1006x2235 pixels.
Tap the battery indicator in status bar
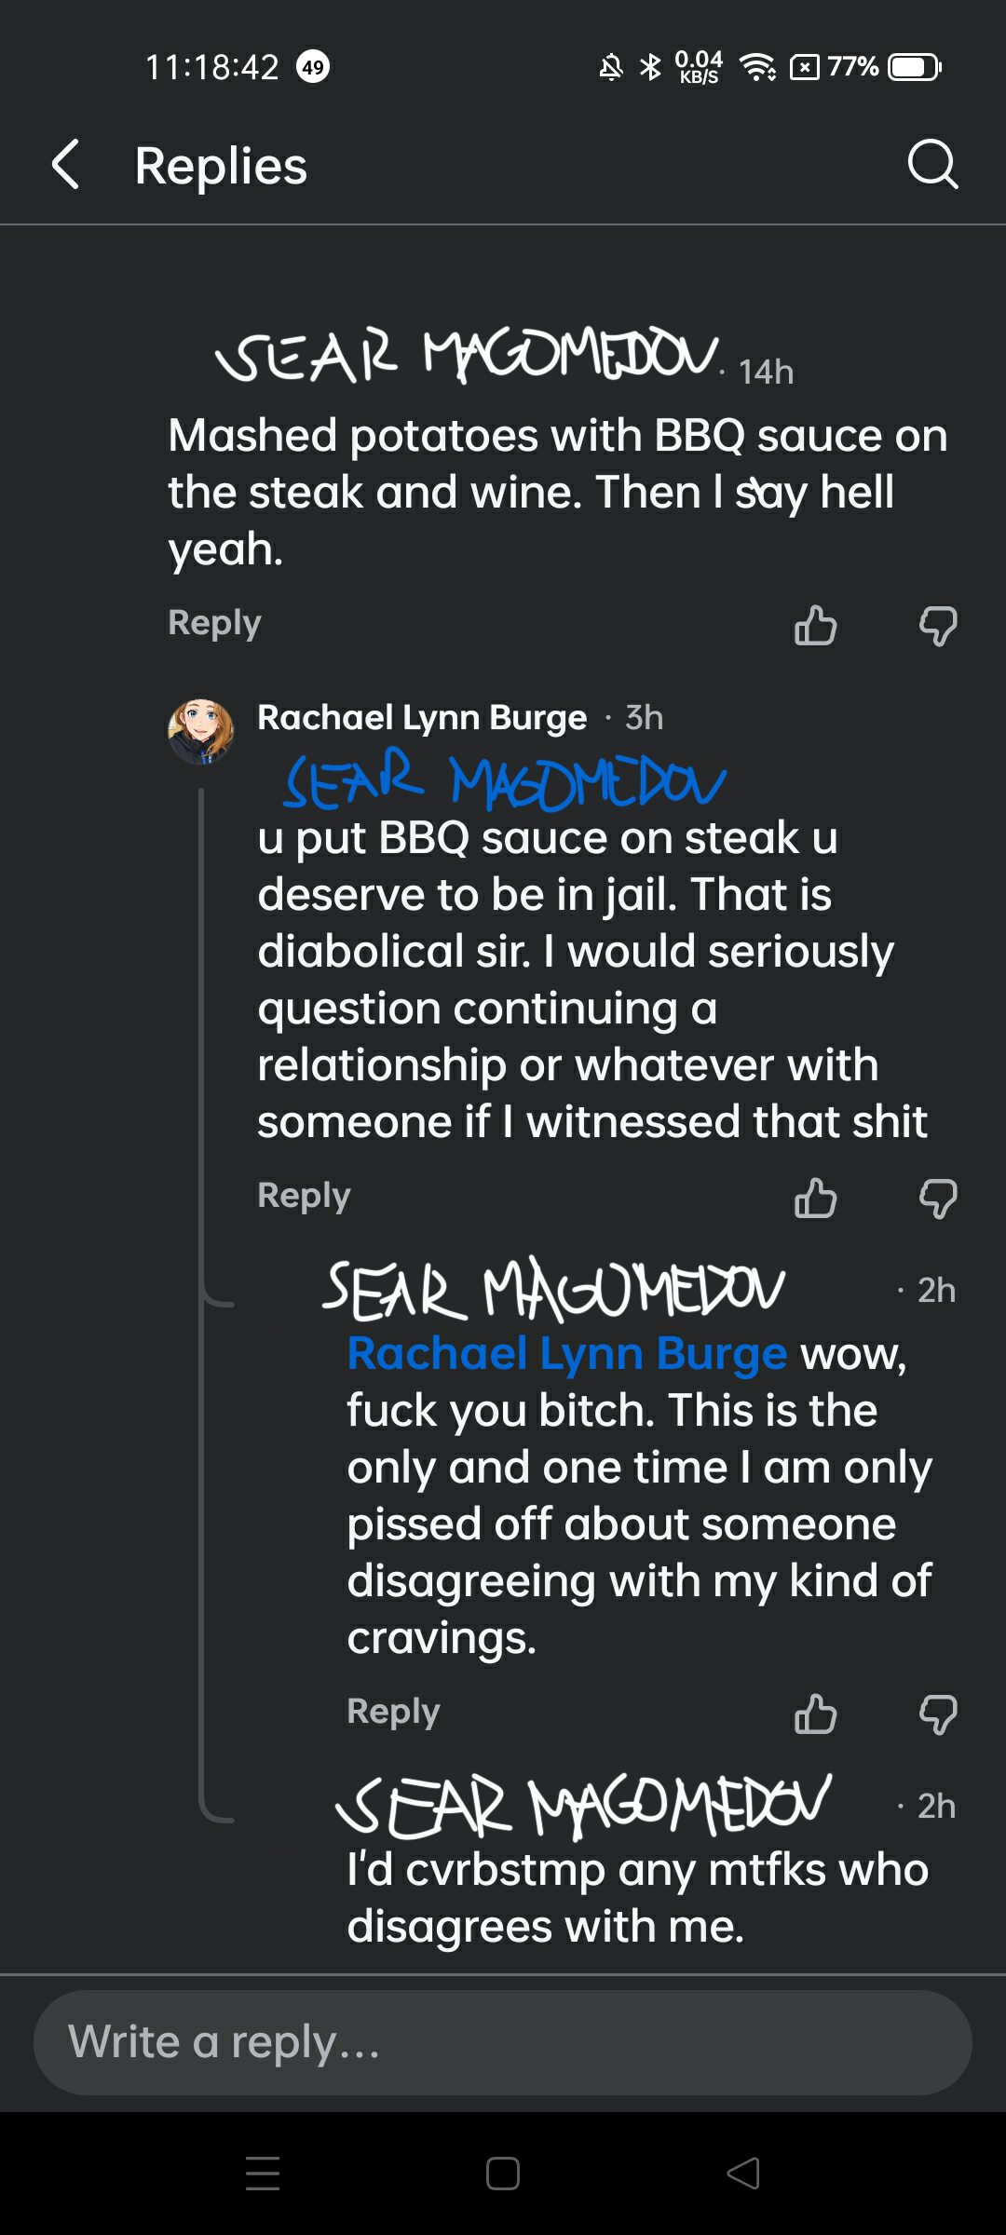point(914,67)
